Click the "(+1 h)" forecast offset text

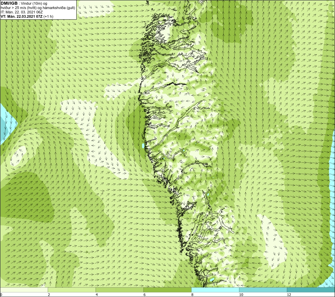coord(48,16)
